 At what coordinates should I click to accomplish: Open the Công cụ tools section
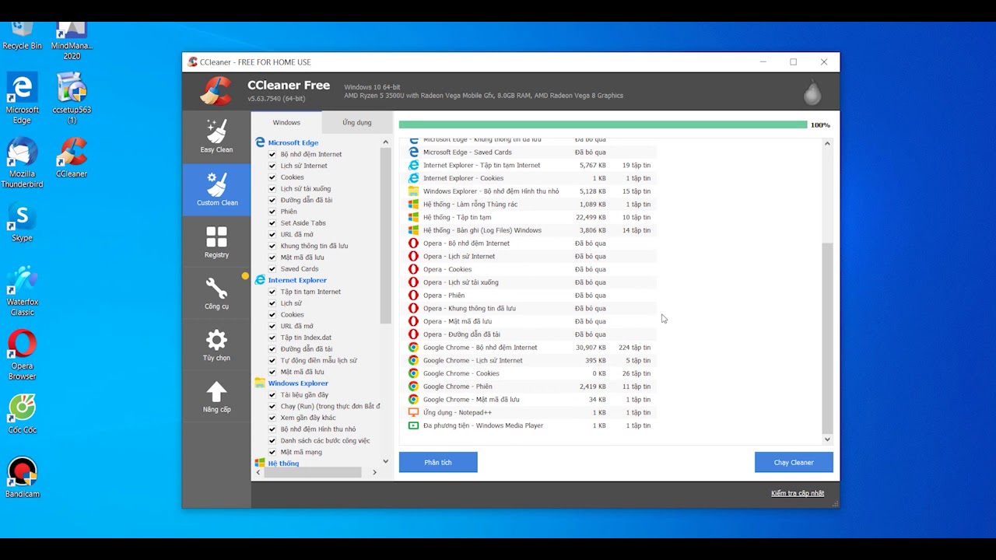click(x=216, y=293)
